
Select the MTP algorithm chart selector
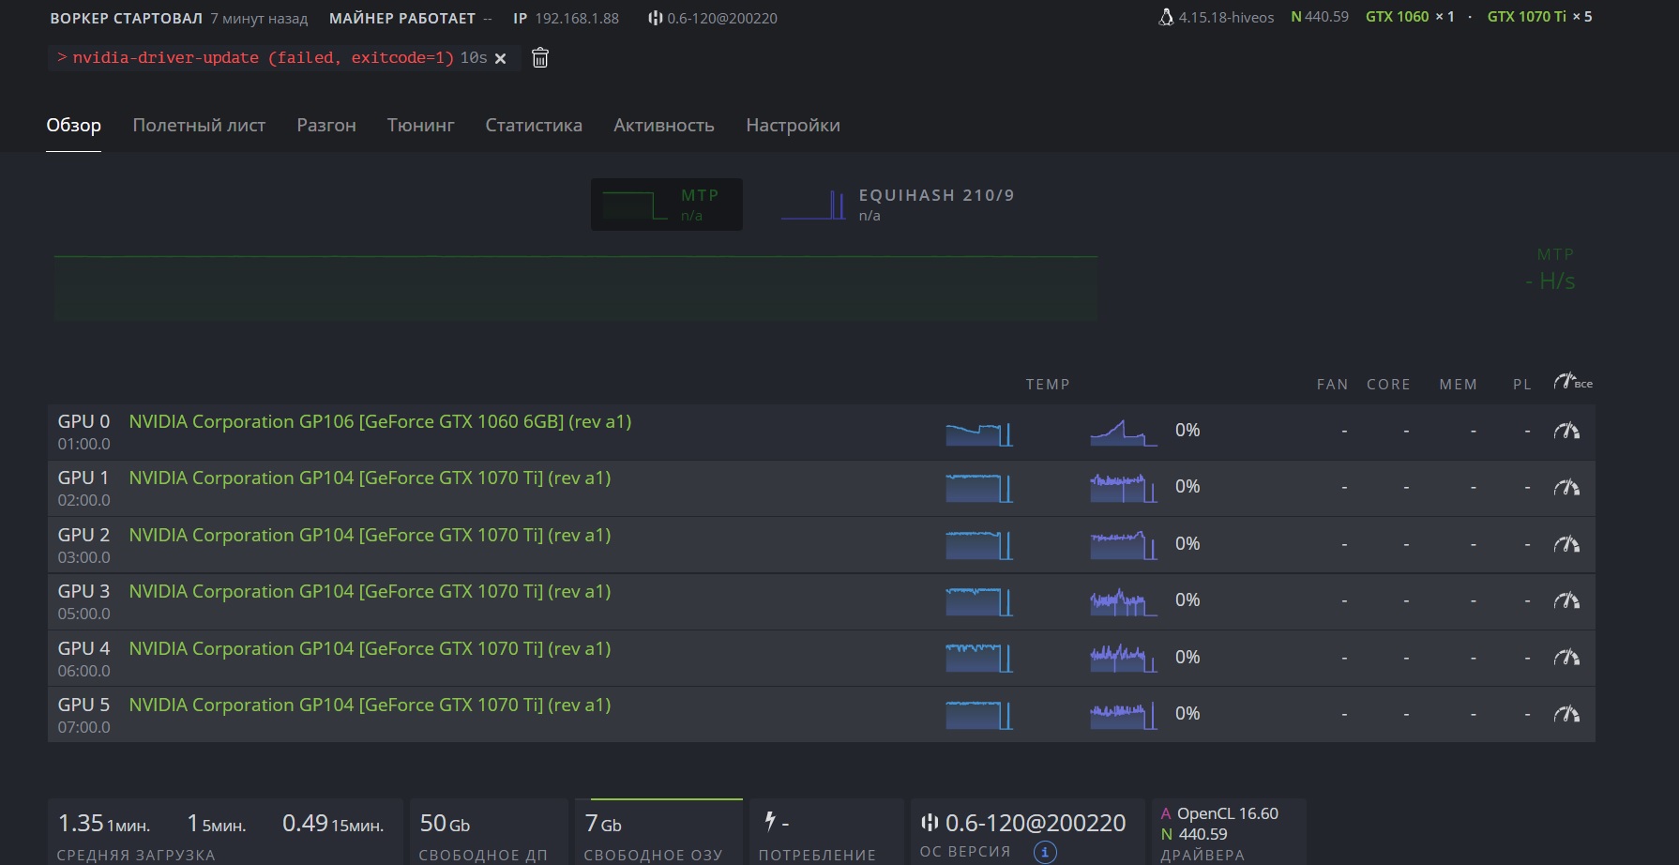point(666,205)
